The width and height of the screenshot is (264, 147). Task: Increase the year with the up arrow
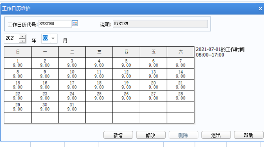click(22, 37)
